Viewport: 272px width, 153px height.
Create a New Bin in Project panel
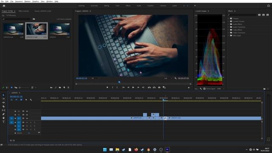(x=60, y=88)
